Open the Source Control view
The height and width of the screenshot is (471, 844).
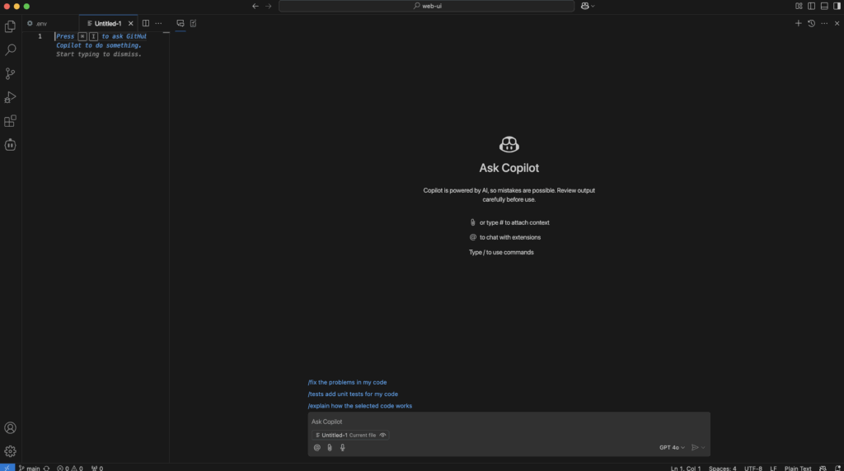click(x=10, y=73)
